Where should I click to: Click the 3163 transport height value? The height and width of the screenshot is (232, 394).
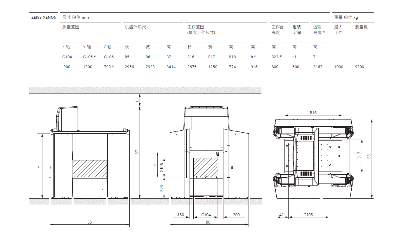(317, 67)
